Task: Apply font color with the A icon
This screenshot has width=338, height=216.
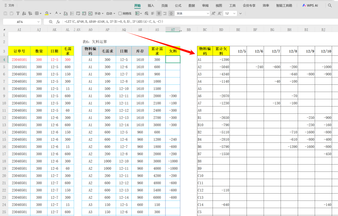Action: tap(56, 13)
